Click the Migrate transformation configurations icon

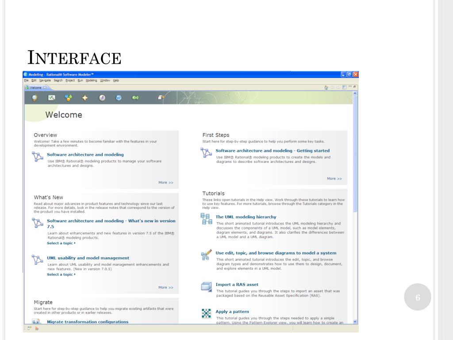(36, 321)
